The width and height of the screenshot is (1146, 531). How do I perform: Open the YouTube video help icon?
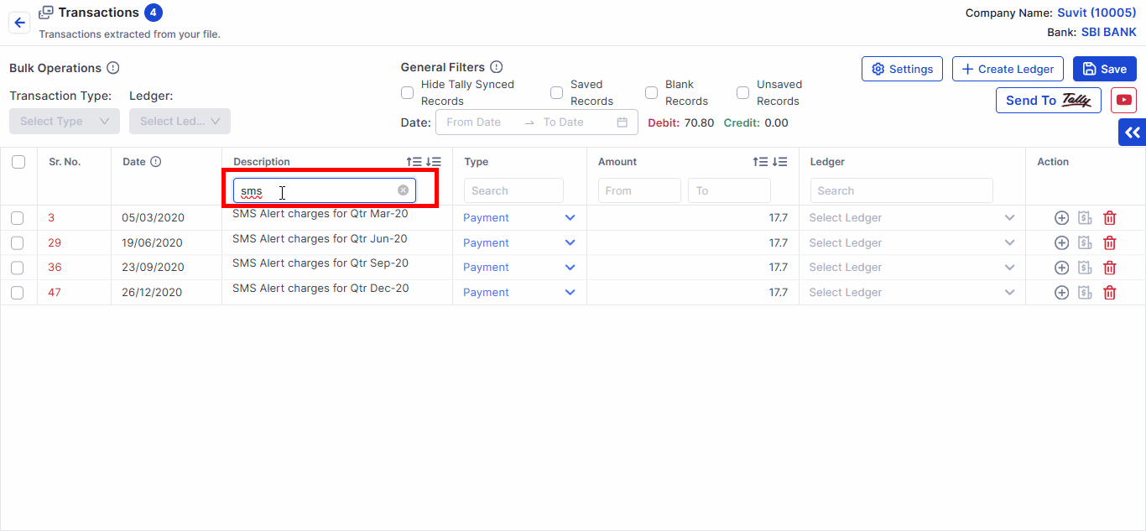pos(1123,100)
